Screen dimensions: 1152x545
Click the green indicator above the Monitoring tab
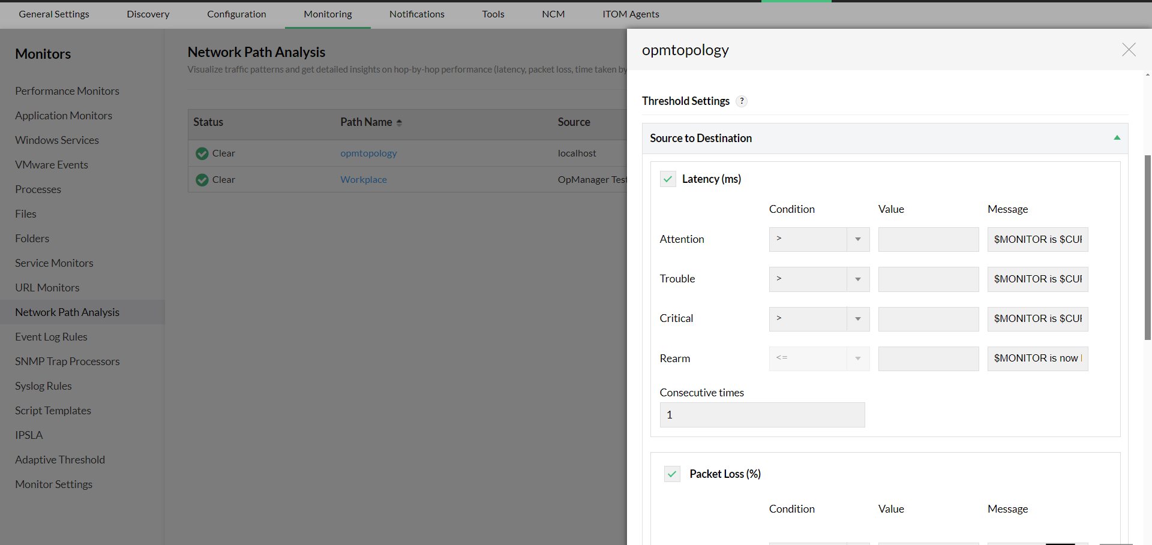(x=797, y=2)
